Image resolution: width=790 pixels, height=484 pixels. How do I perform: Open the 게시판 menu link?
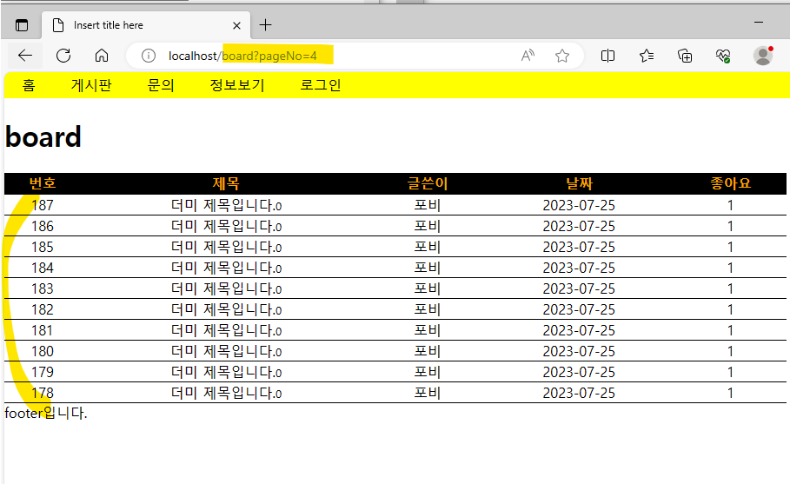tap(91, 85)
